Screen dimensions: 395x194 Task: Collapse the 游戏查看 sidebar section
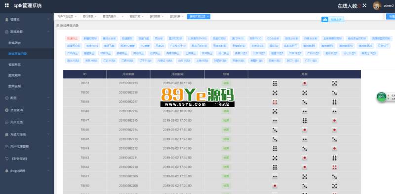[x=48, y=32]
